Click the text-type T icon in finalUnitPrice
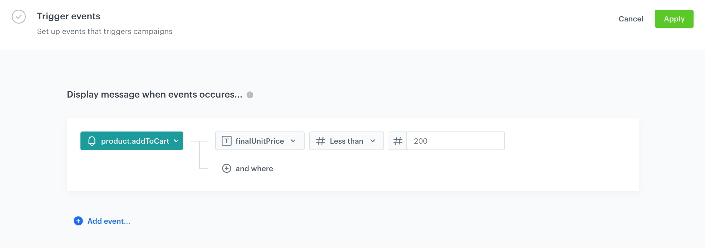Screen dimensions: 705x248 (x=227, y=141)
